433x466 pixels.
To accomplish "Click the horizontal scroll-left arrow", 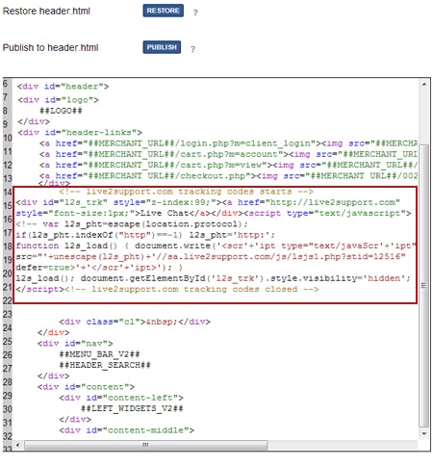I will point(17,445).
